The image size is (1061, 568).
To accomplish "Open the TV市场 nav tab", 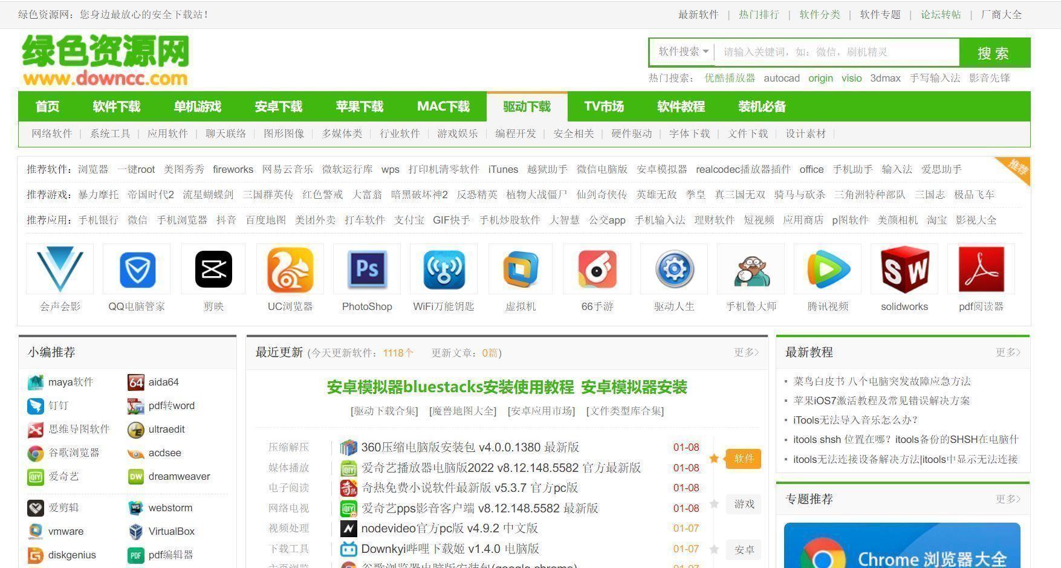I will [x=604, y=107].
